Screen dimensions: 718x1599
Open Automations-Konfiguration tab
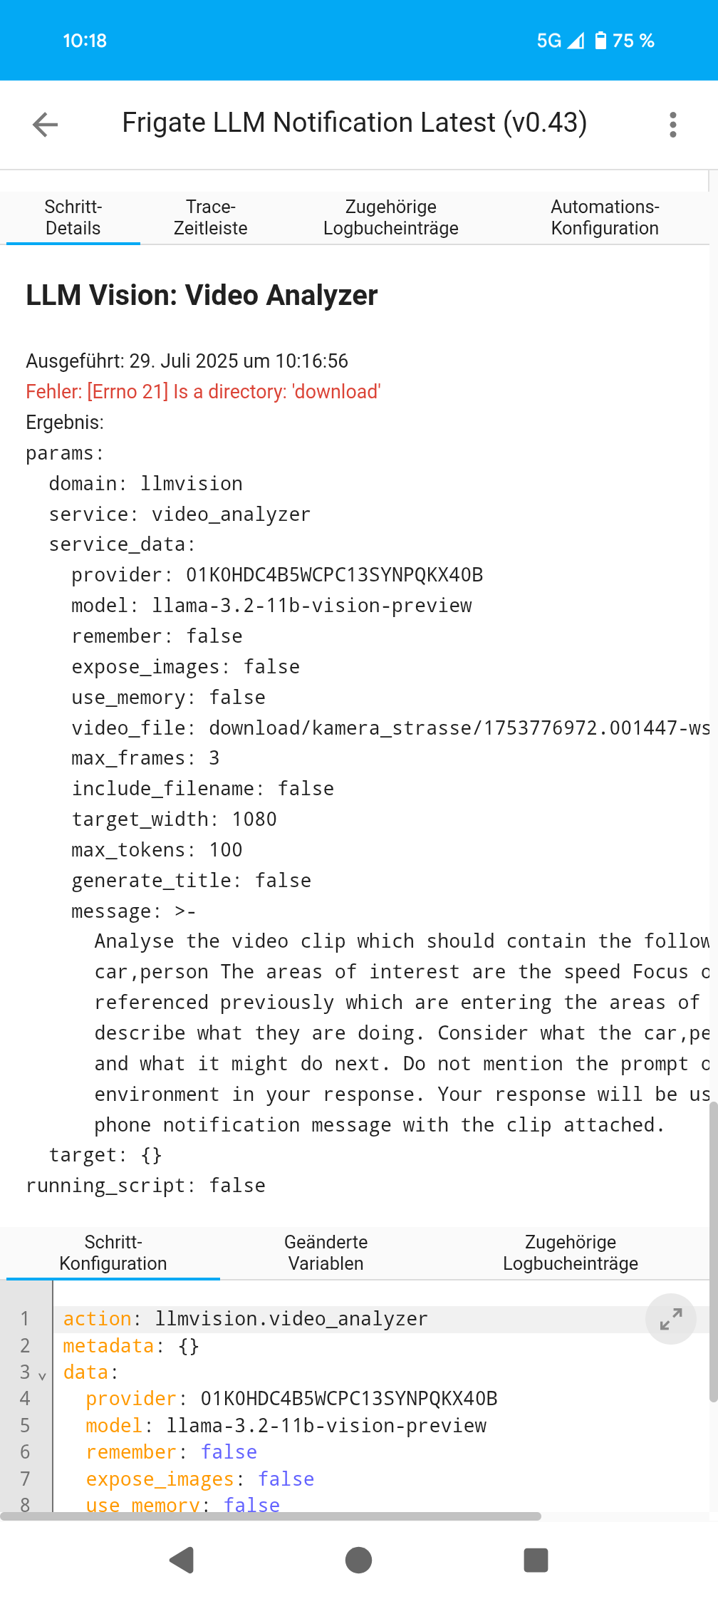click(605, 217)
